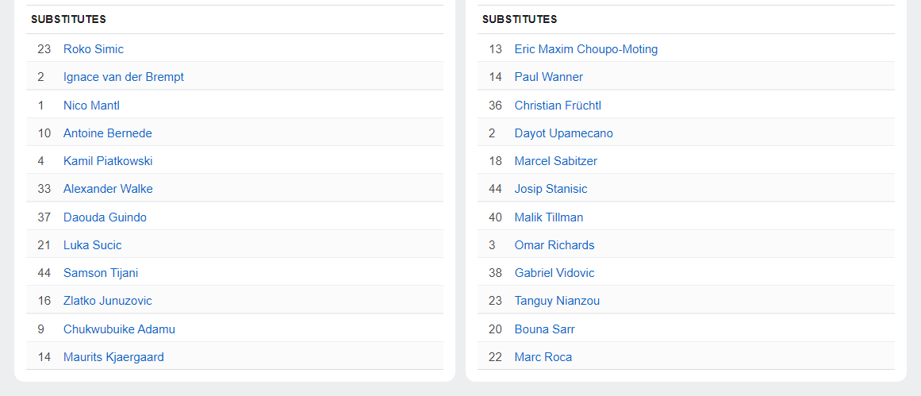View Malik Tillman's profile
This screenshot has height=396, width=921.
tap(549, 217)
